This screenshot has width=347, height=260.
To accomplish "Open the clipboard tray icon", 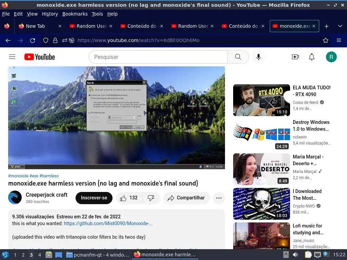I will (308, 255).
